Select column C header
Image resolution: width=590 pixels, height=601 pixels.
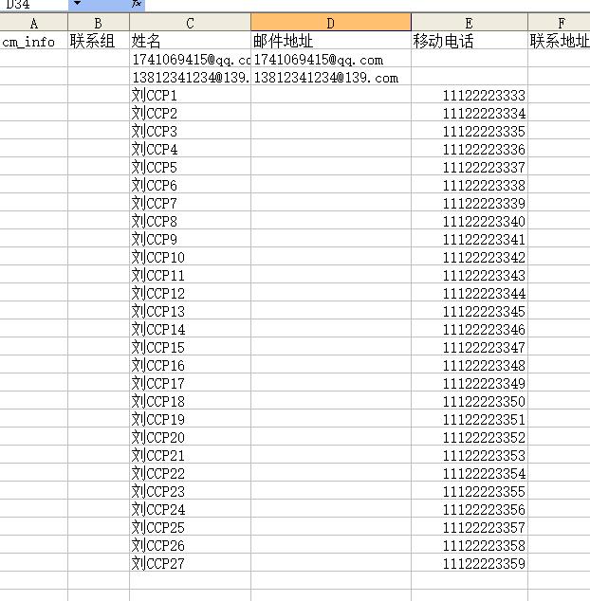(190, 23)
